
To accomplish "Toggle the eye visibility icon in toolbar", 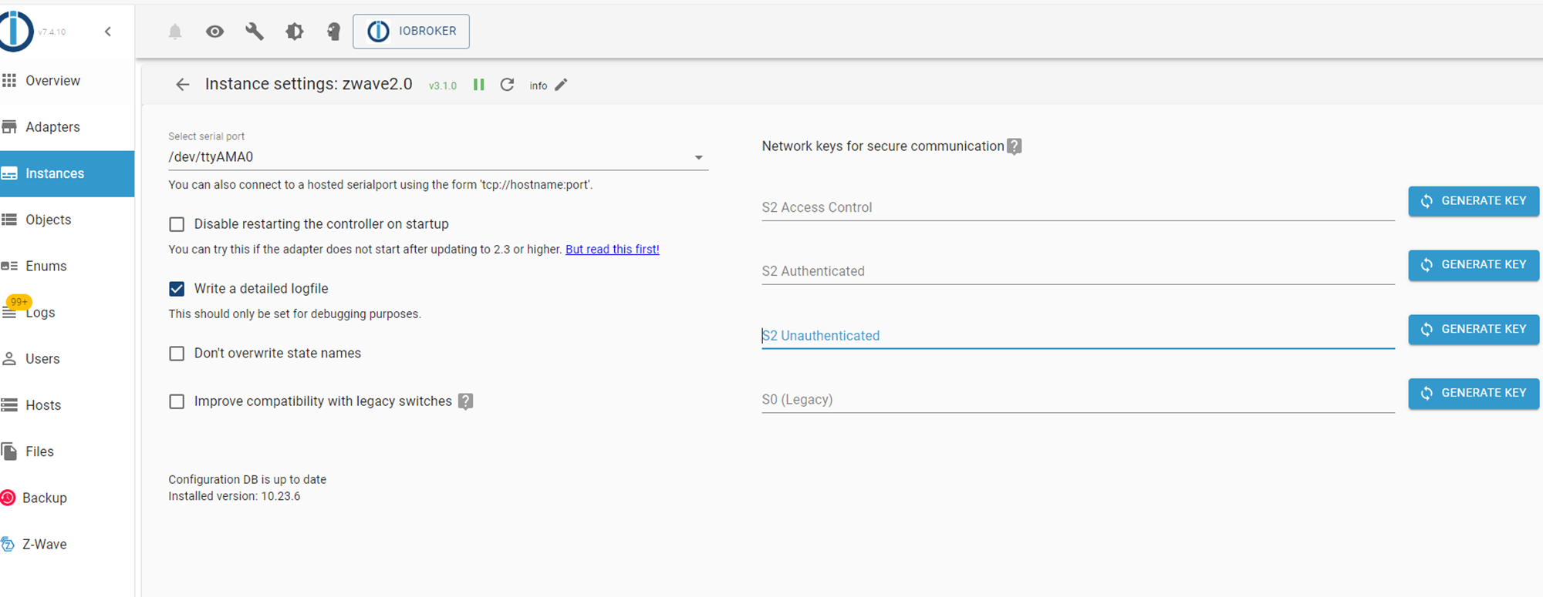I will click(215, 32).
